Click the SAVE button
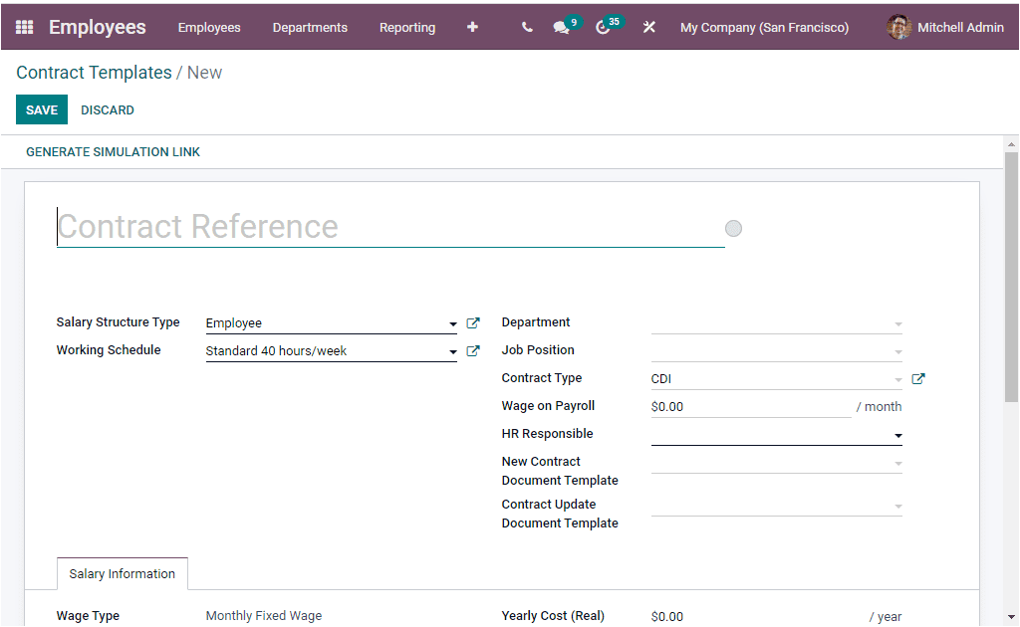Screen dimensions: 1020x627 pos(41,109)
